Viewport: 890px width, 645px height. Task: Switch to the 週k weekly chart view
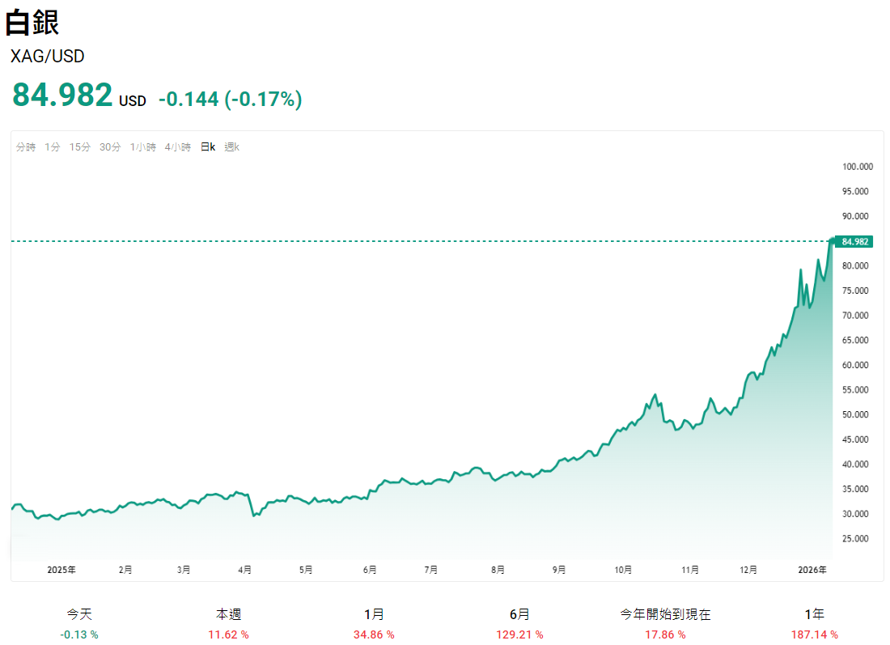230,147
